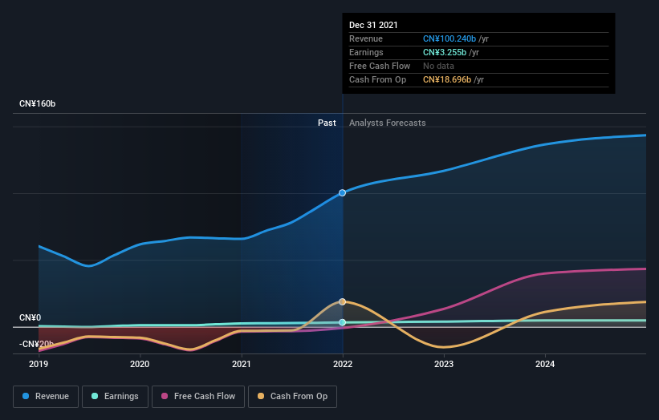
Task: Select the Revenue data point at 2022
Action: [343, 193]
